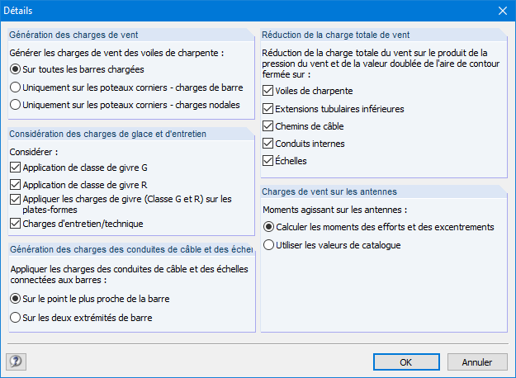This screenshot has width=516, height=378.
Task: Select 'Calculer les moments des efforts' option
Action: [x=267, y=226]
